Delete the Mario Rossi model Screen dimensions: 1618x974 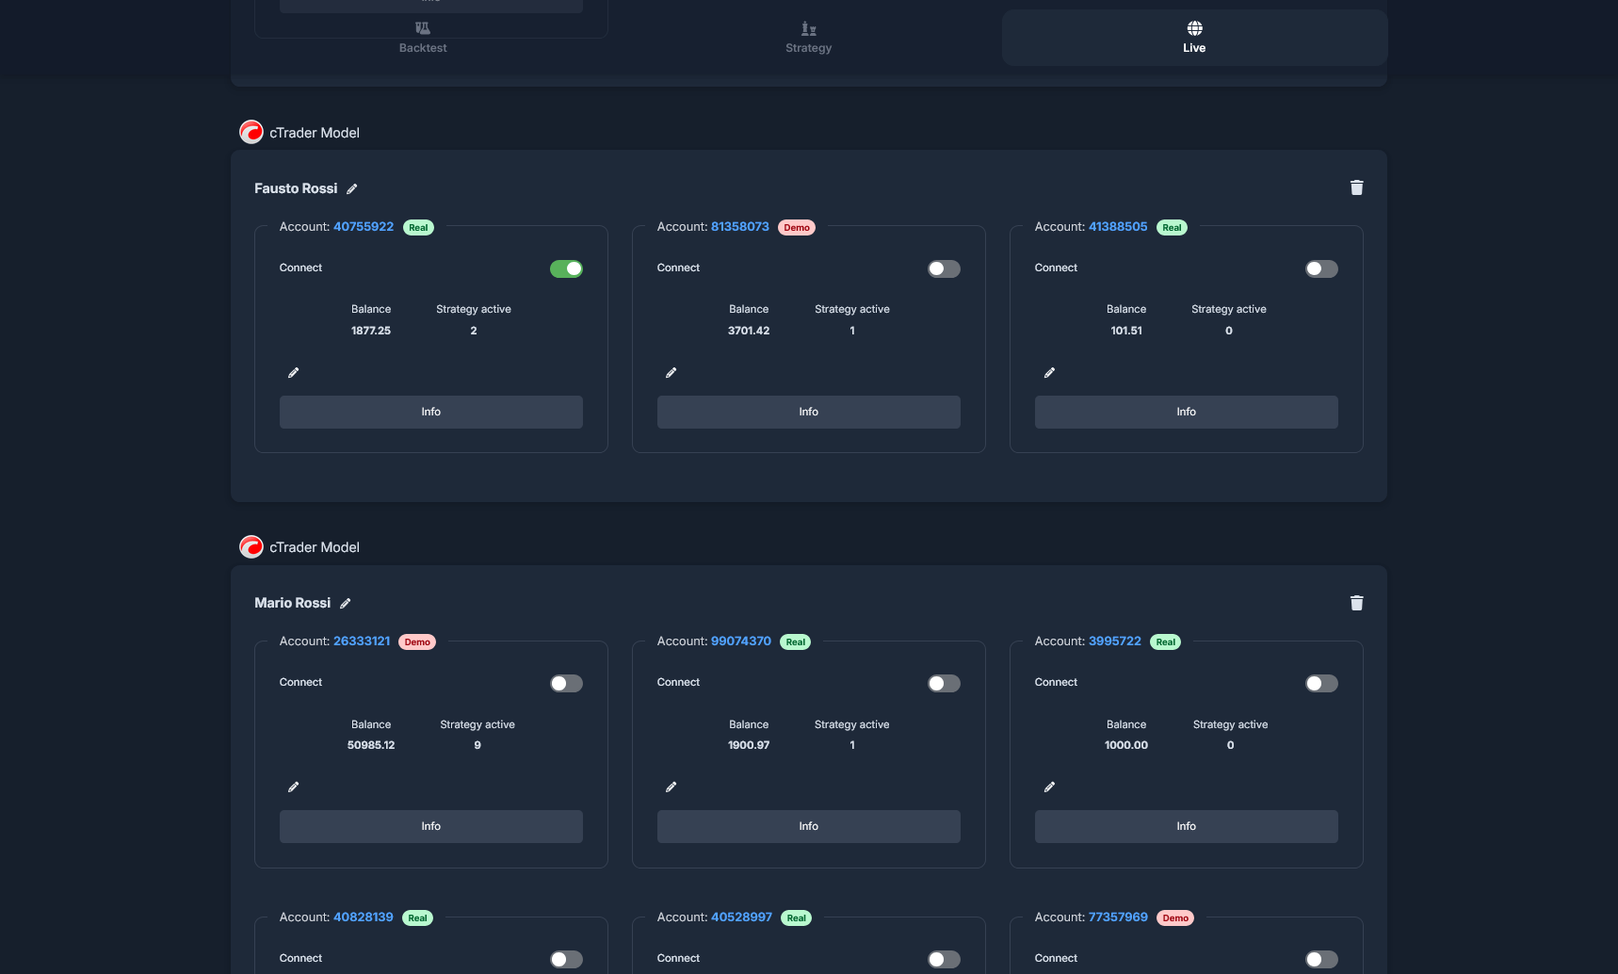click(x=1356, y=603)
